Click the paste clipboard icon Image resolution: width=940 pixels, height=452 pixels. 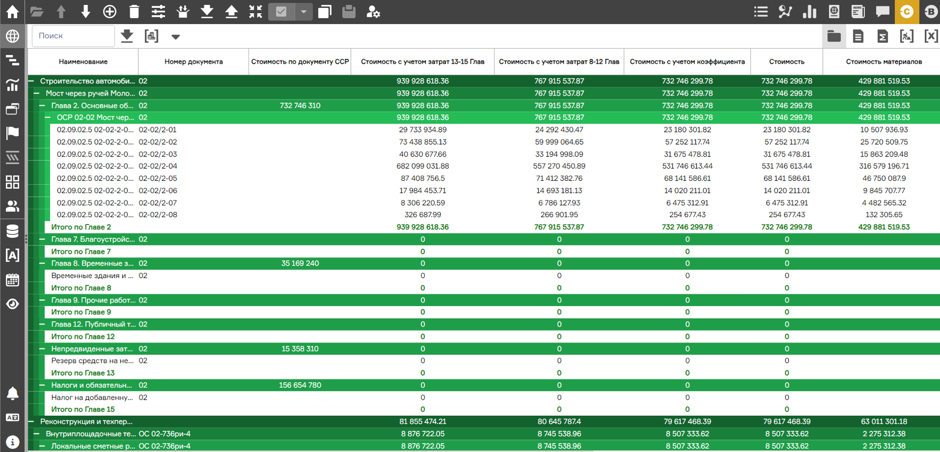click(348, 12)
